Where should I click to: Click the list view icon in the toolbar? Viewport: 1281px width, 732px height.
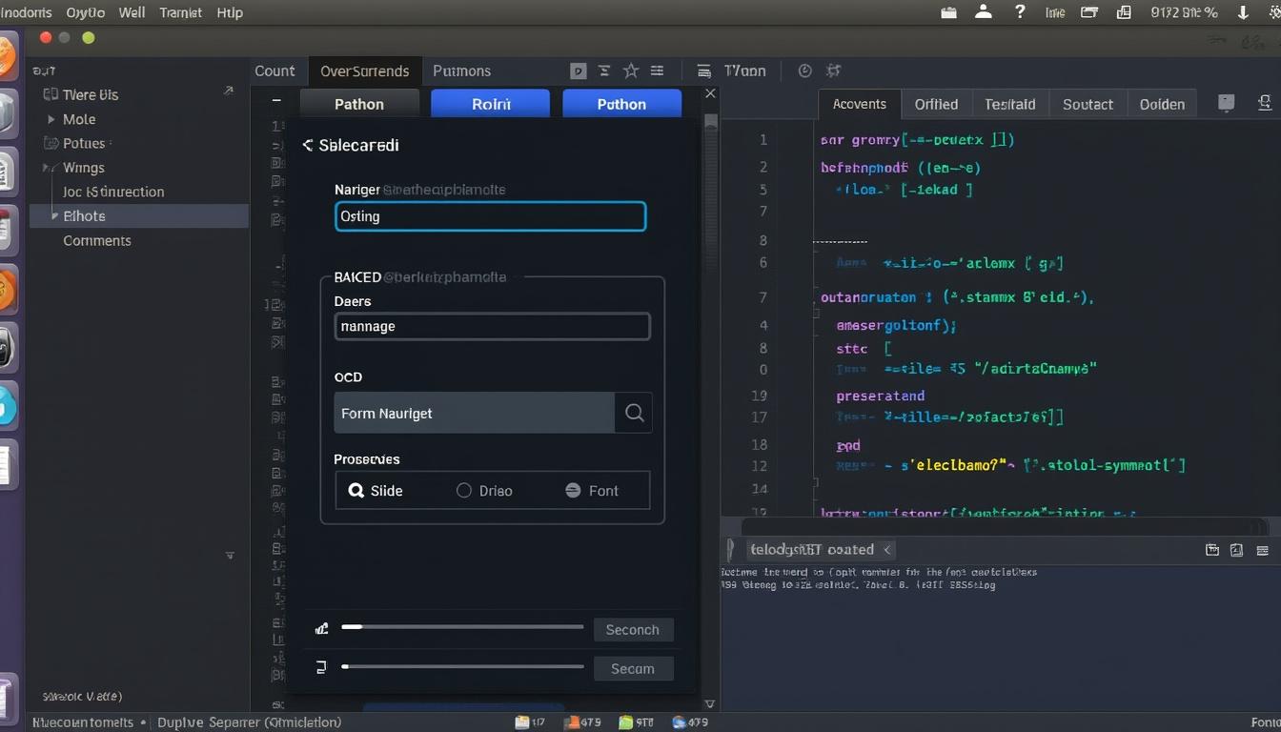pos(657,70)
